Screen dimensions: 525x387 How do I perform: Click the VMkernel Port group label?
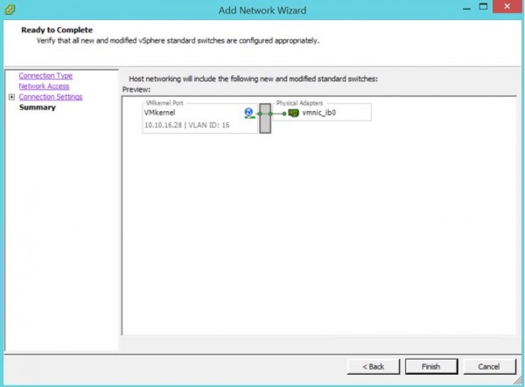click(164, 103)
